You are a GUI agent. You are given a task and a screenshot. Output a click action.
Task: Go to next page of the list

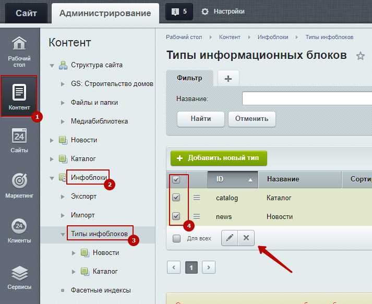[209, 267]
